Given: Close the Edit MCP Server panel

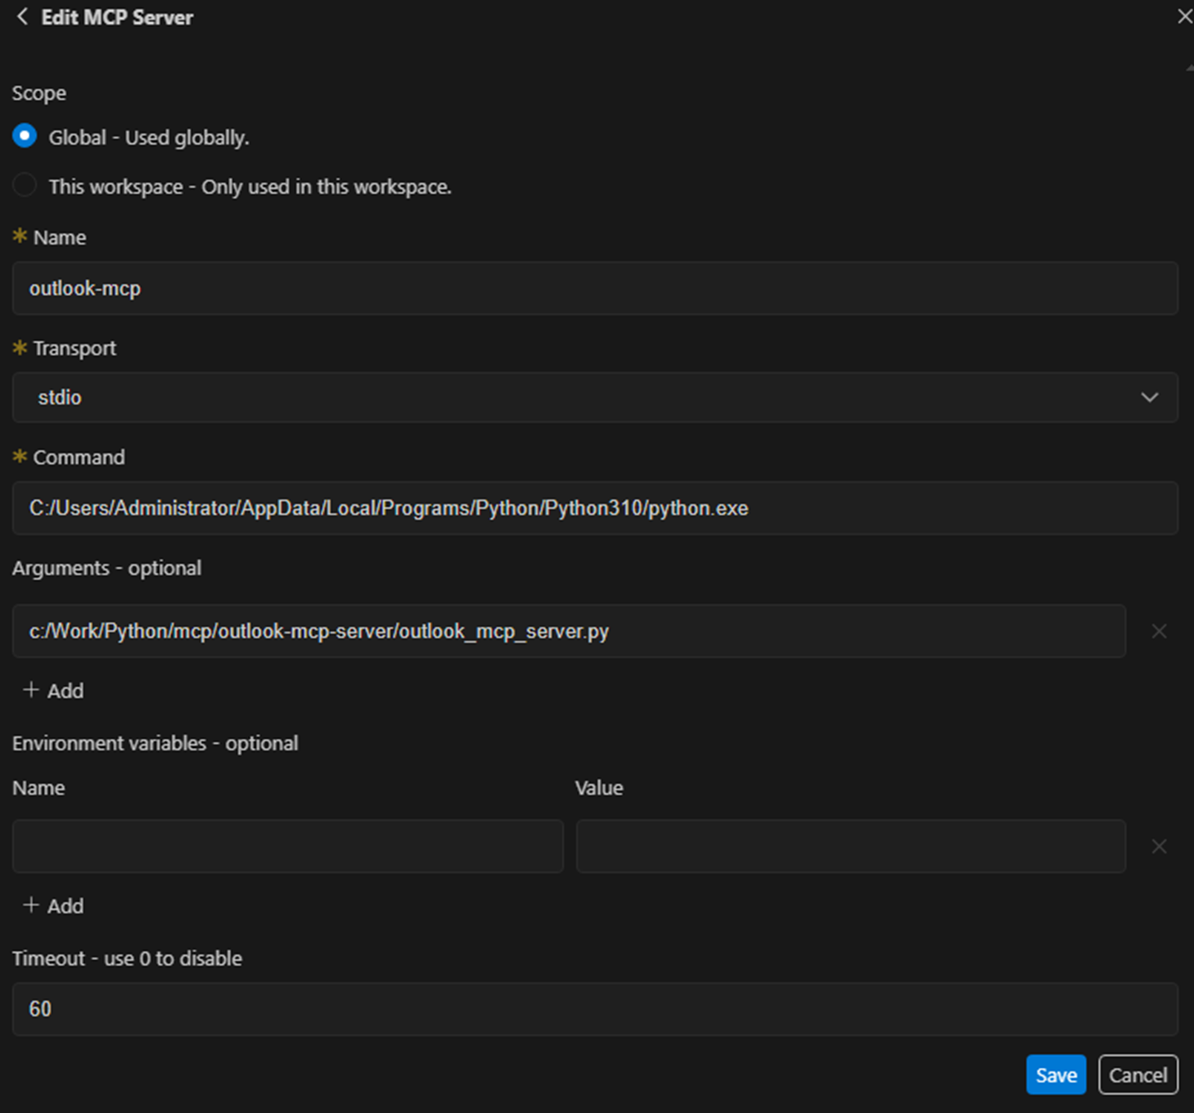Looking at the screenshot, I should (1183, 16).
